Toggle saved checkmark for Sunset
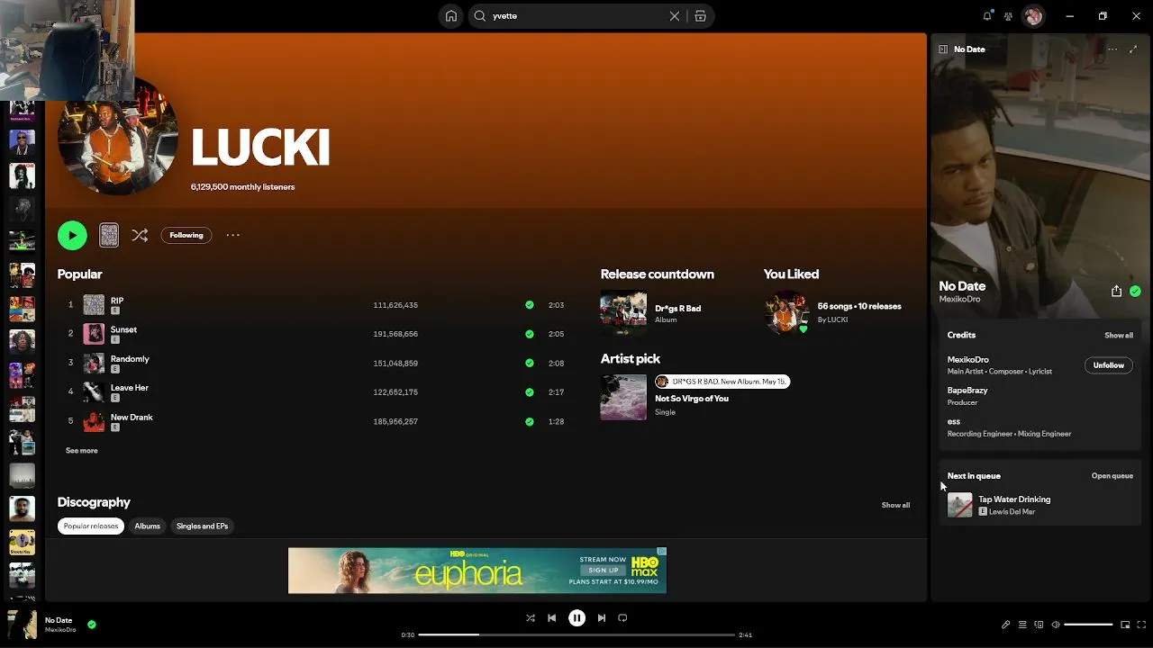This screenshot has height=648, width=1153. tap(529, 334)
